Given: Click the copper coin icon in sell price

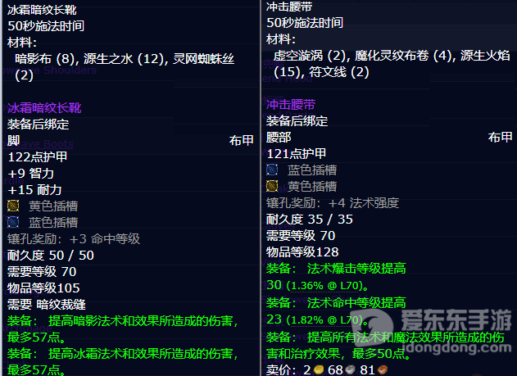Looking at the screenshot, I should (x=382, y=369).
